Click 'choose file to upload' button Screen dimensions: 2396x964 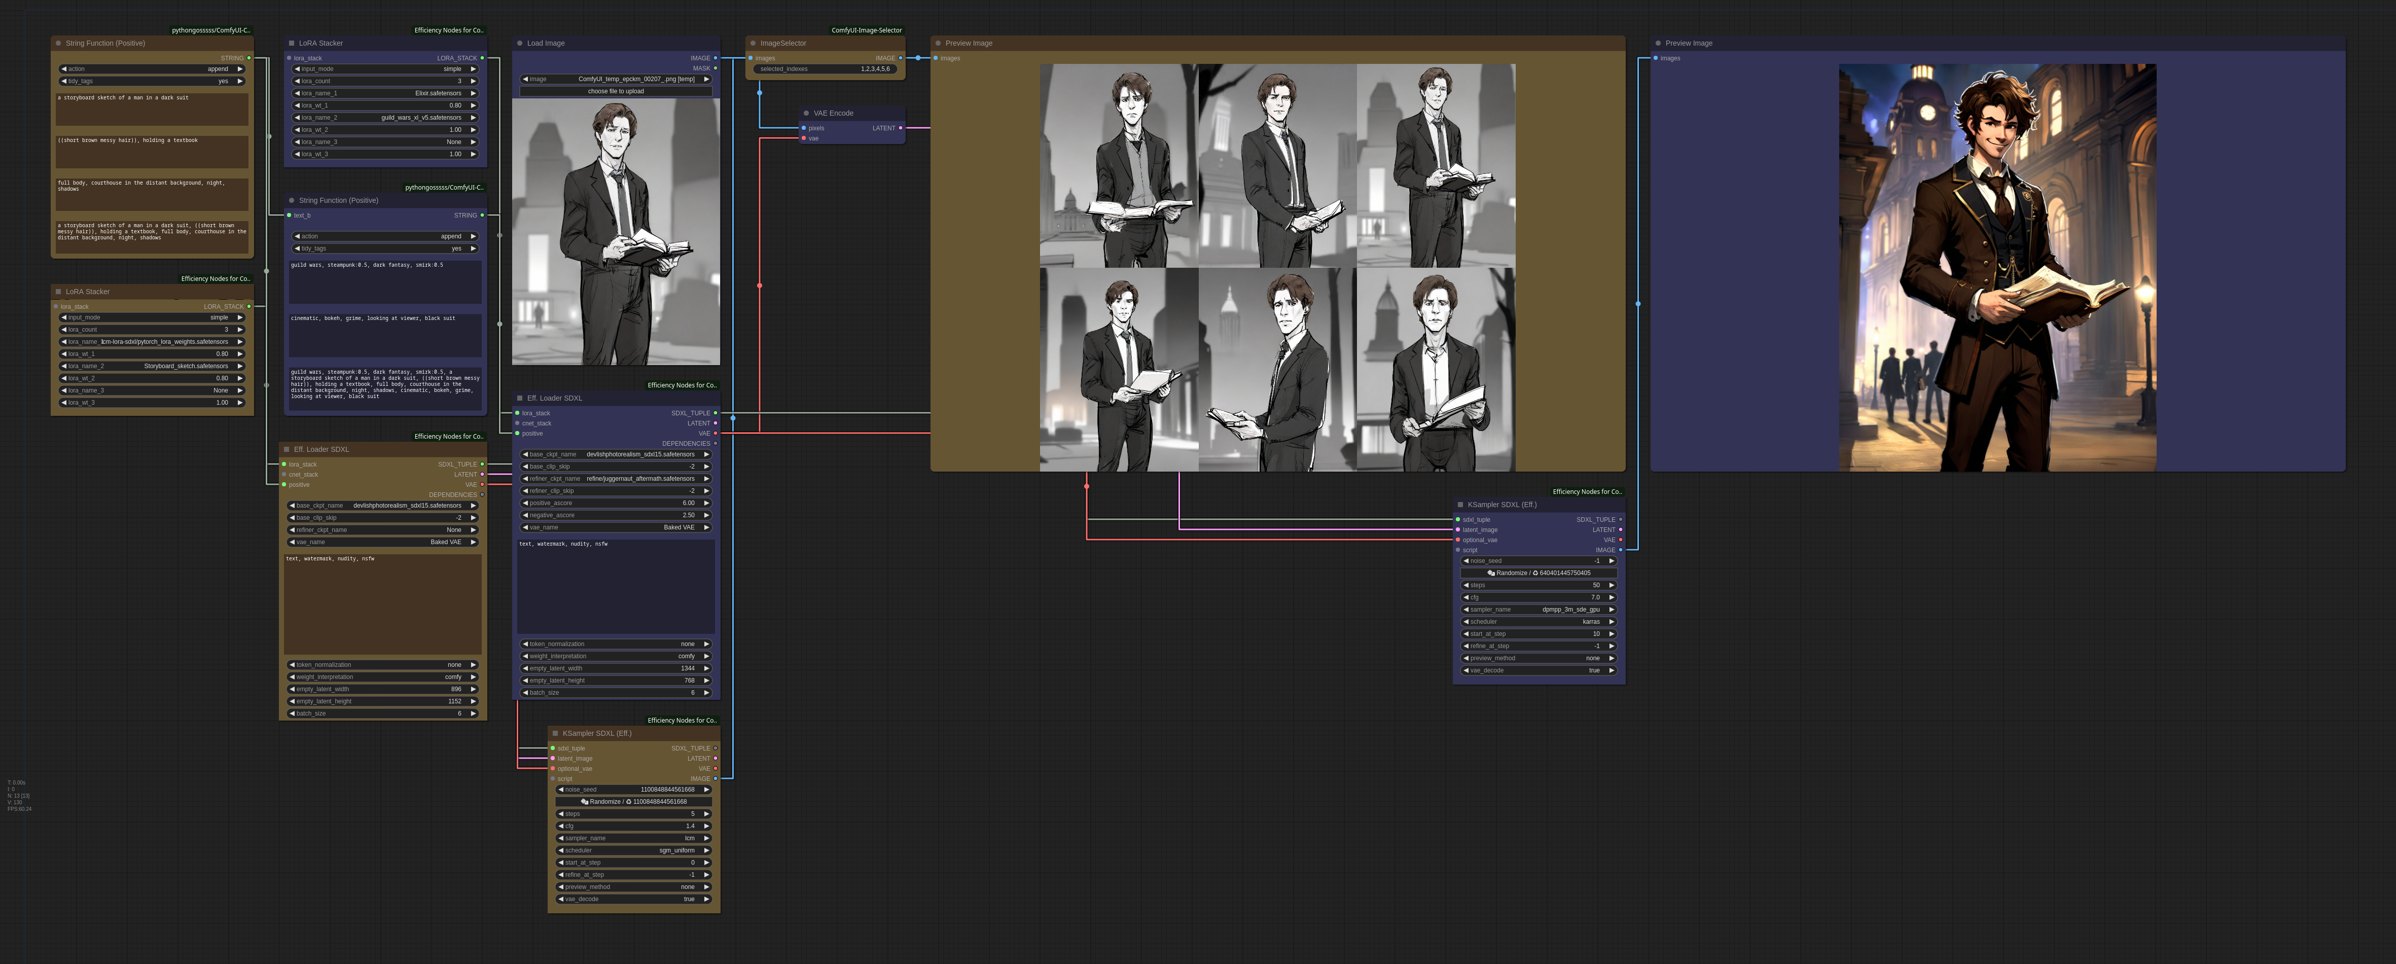[616, 91]
